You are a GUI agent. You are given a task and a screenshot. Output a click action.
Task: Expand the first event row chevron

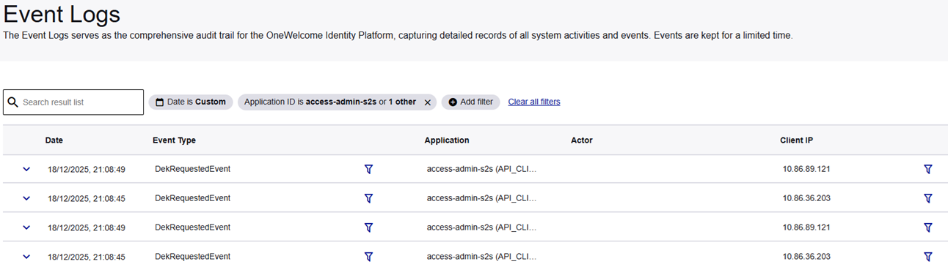click(26, 169)
